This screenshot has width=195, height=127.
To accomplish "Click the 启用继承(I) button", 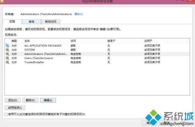I will 15,108.
